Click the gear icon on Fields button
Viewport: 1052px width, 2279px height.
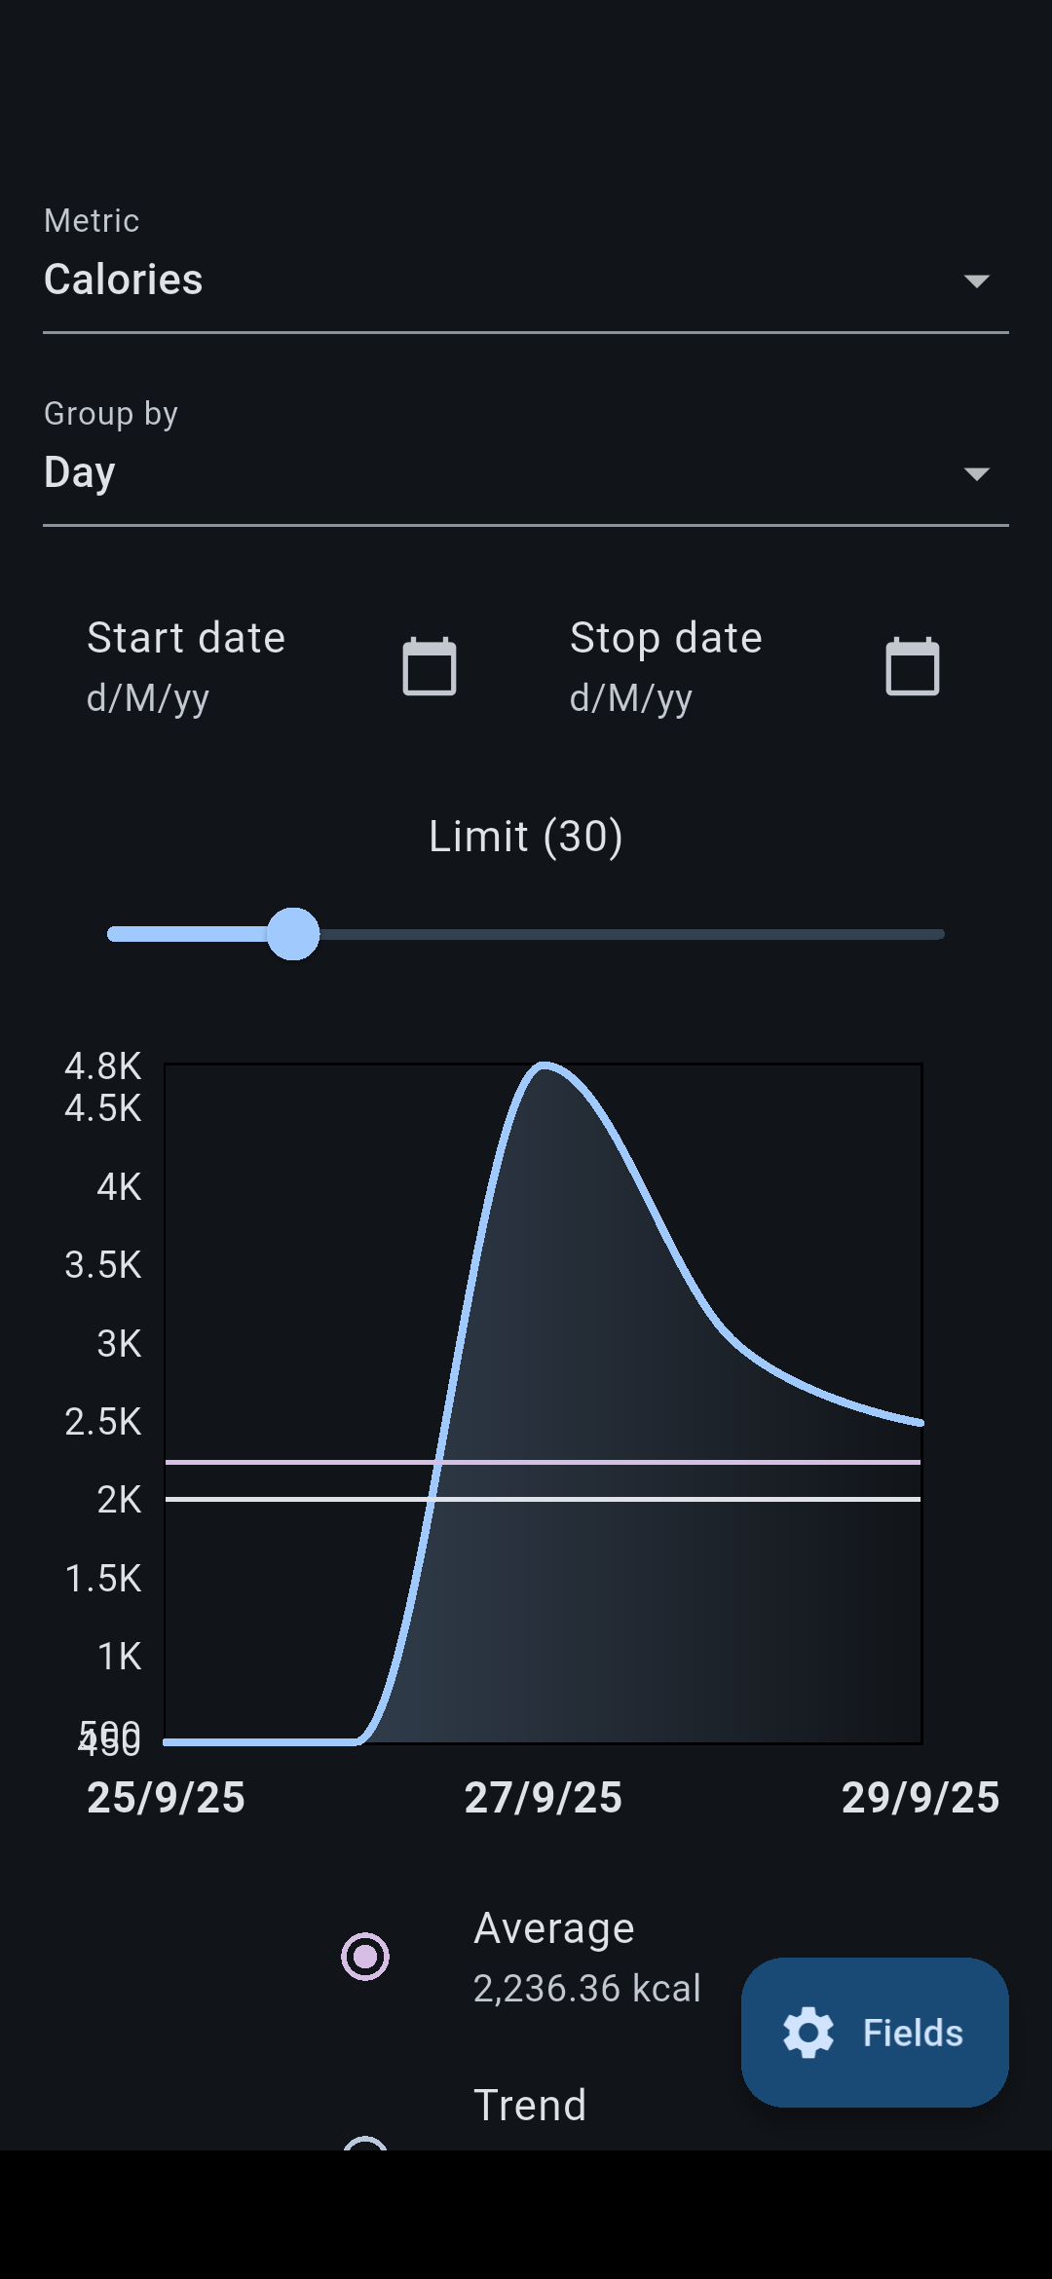[808, 2033]
